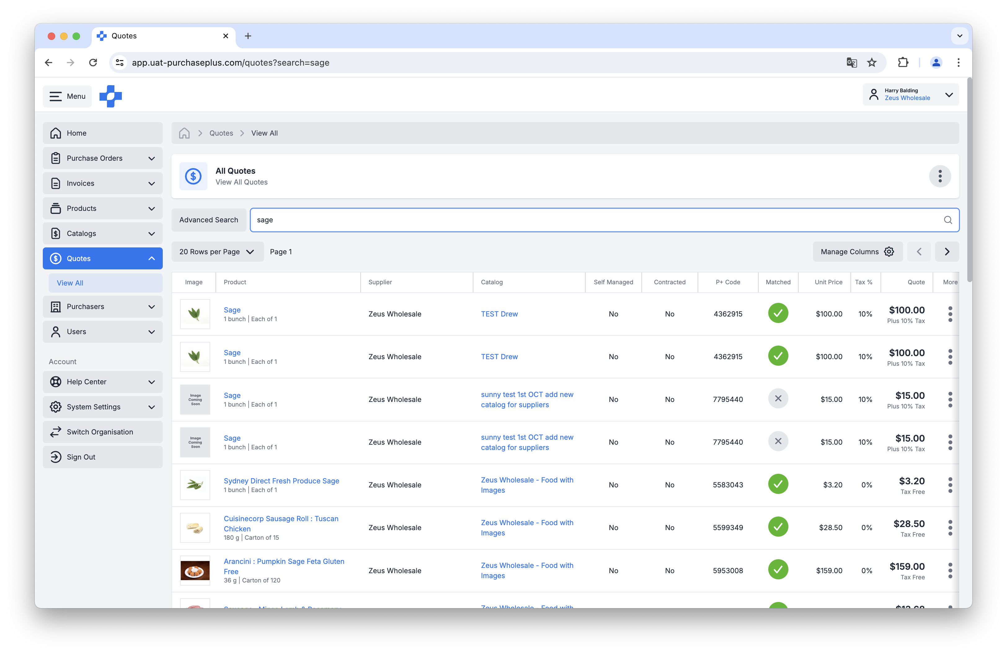
Task: Click the search magnifier icon
Action: [x=948, y=220]
